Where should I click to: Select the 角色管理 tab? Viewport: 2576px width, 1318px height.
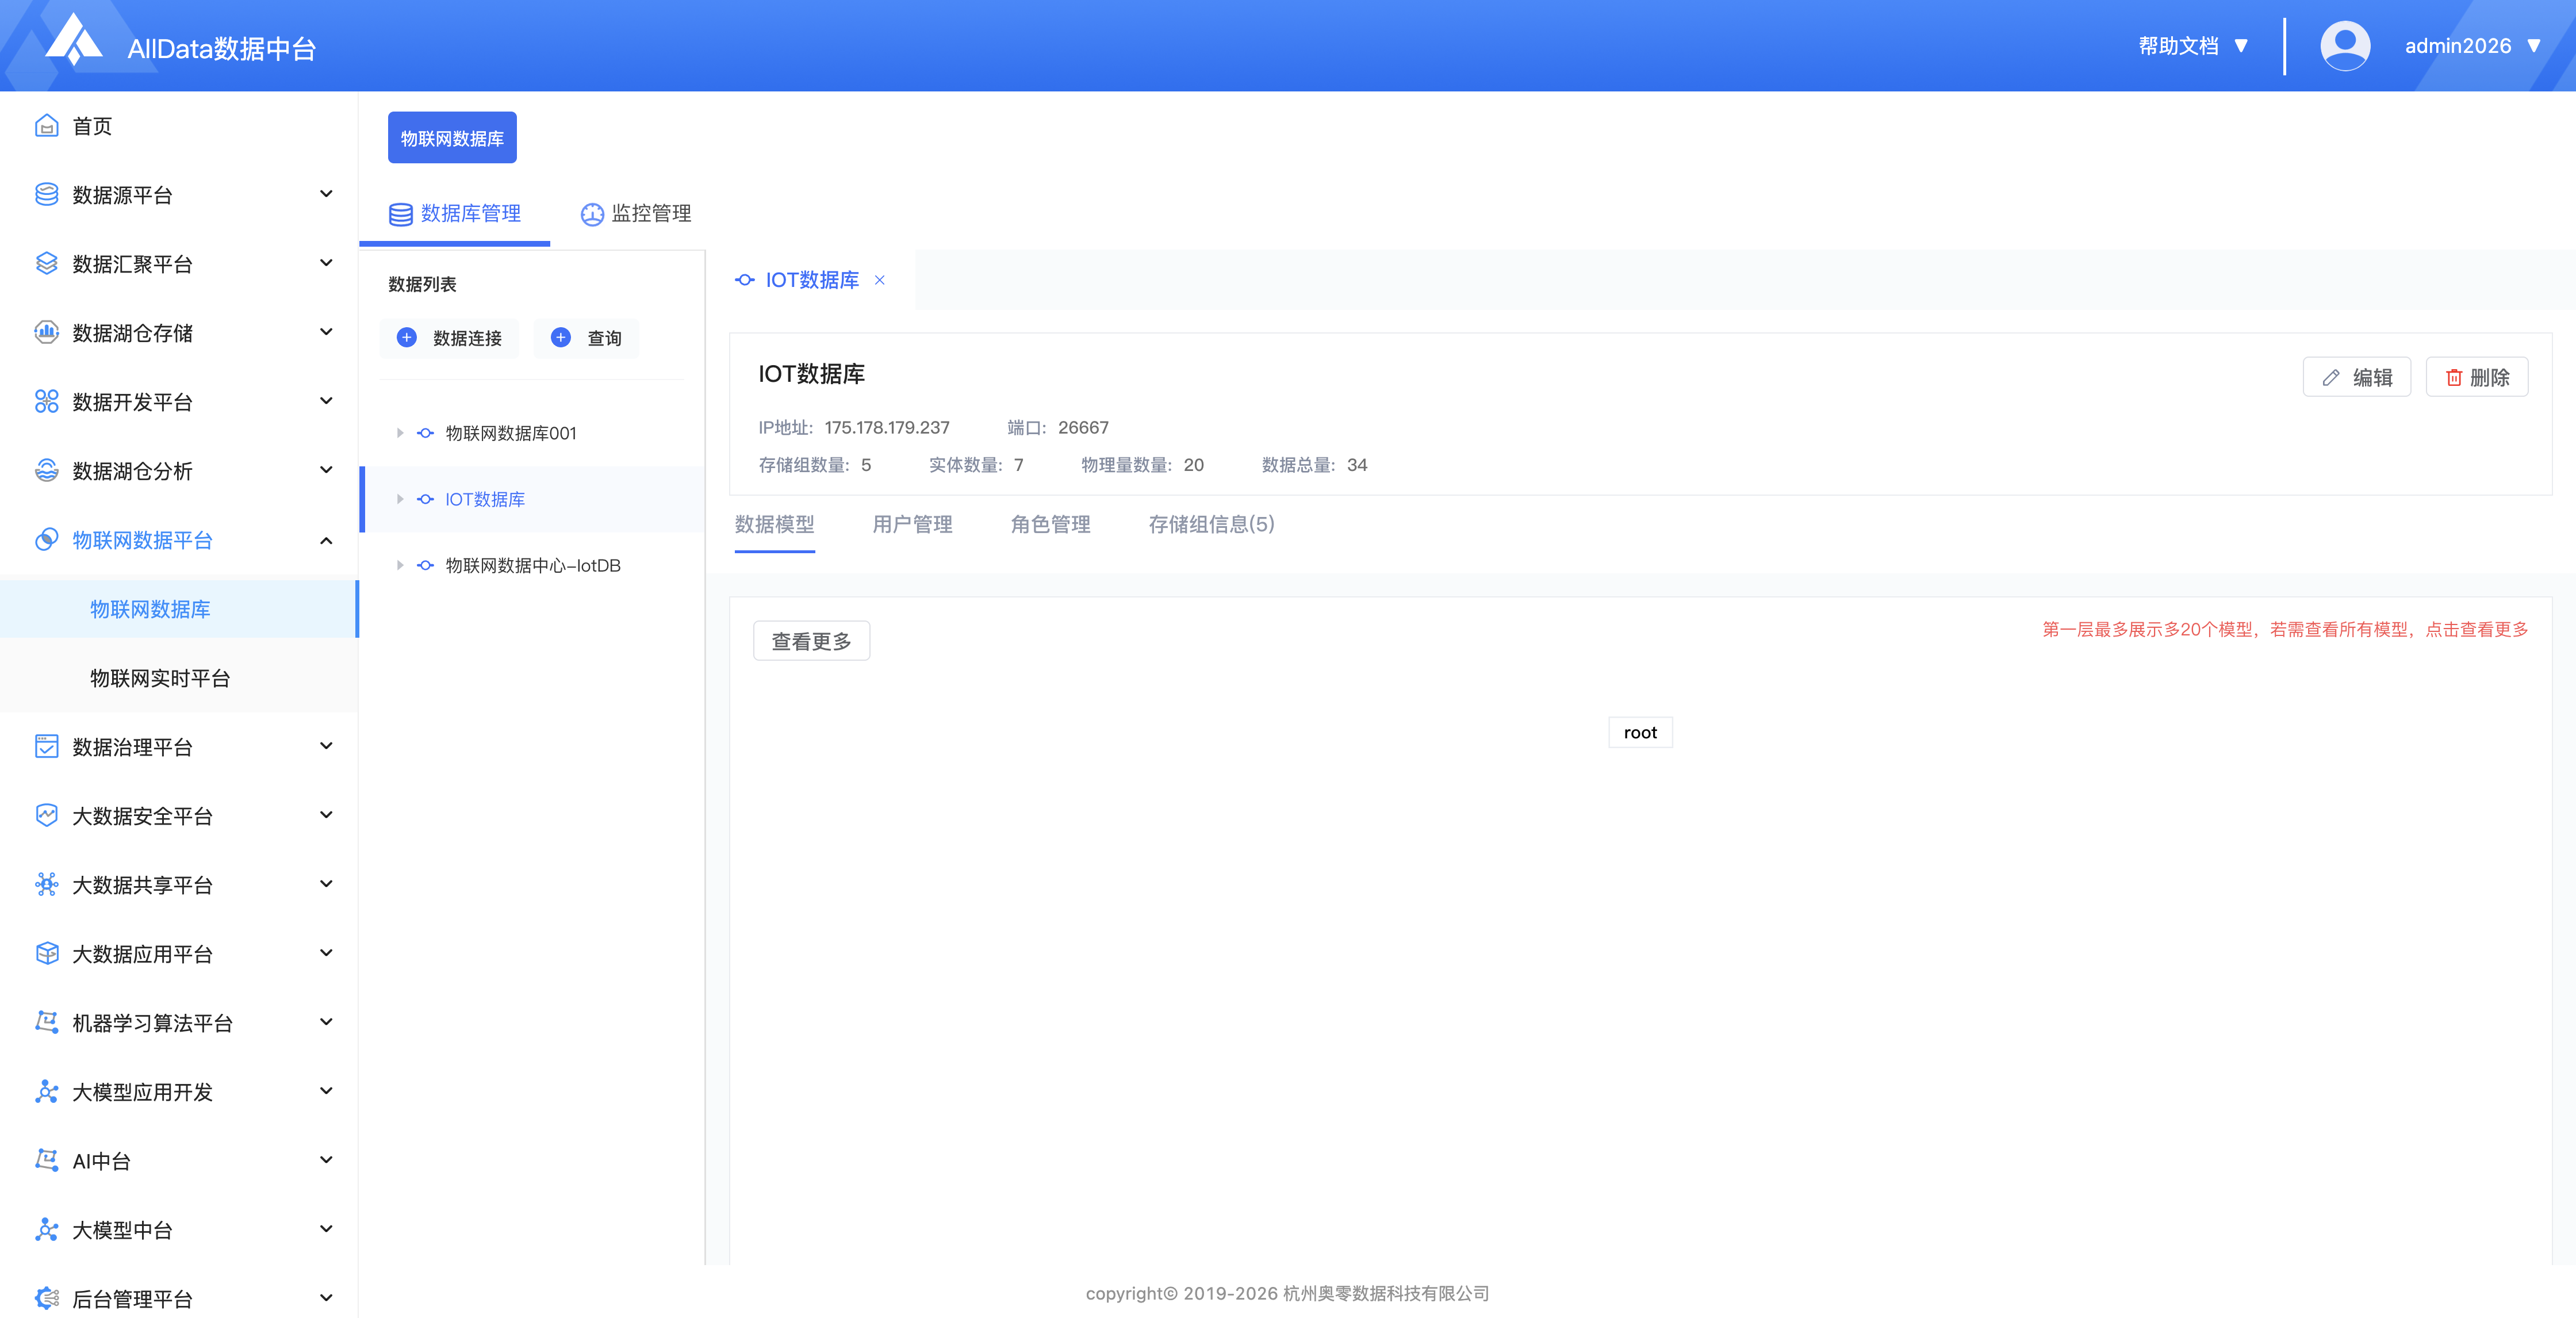click(x=1051, y=524)
